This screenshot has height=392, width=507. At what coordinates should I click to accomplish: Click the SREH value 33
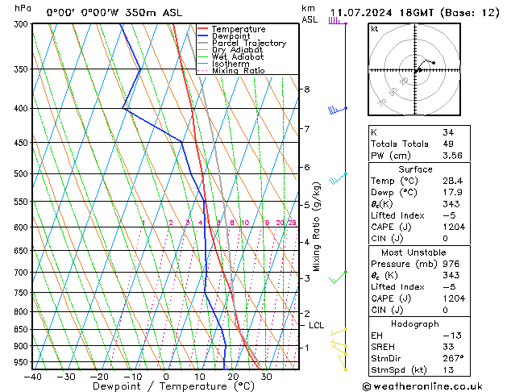pos(448,347)
